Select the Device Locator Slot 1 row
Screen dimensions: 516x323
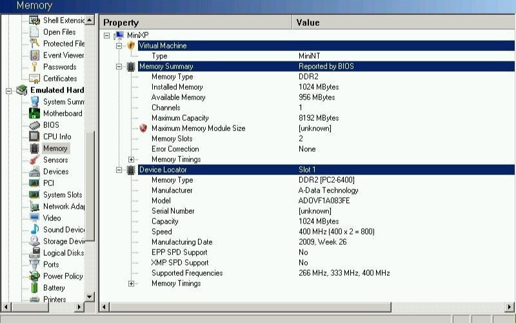(x=326, y=170)
